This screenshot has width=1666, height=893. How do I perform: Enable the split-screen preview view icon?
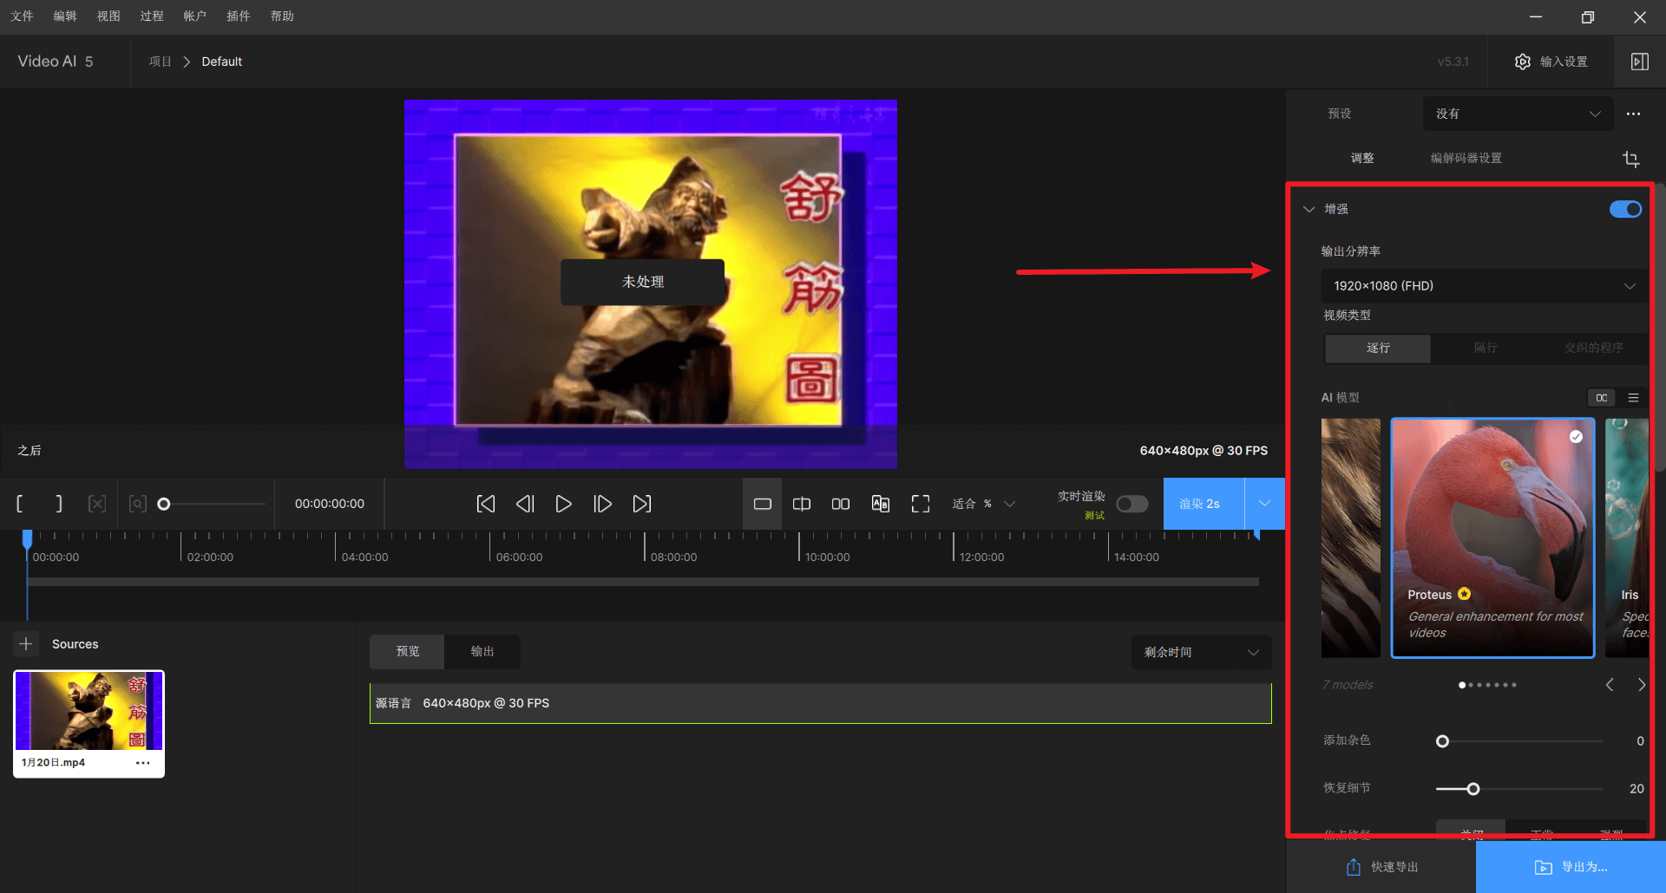pyautogui.click(x=801, y=503)
